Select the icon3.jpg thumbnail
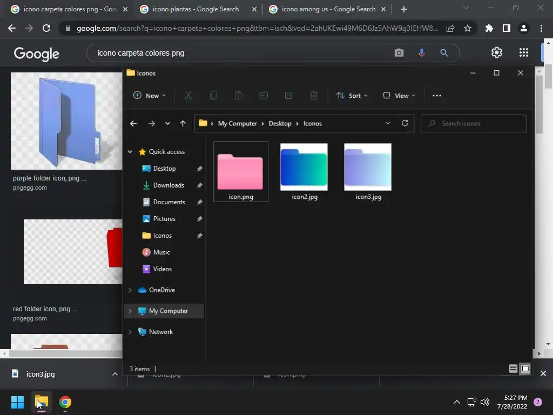The width and height of the screenshot is (553, 415). click(368, 171)
